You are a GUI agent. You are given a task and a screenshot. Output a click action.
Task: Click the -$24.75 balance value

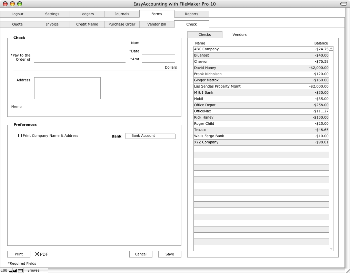click(322, 49)
